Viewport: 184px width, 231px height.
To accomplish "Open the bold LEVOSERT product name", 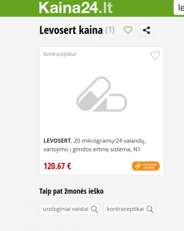I will 57,141.
